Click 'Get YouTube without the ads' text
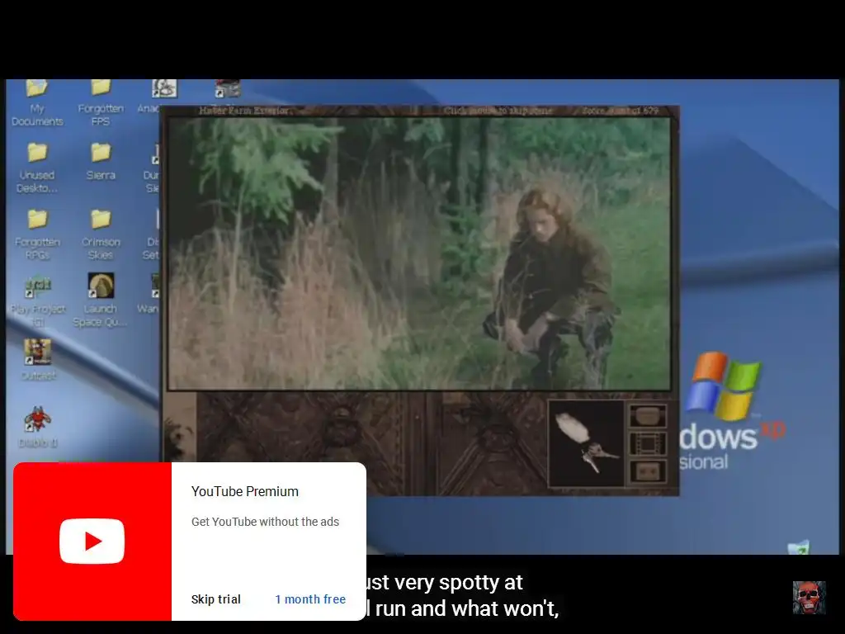 pyautogui.click(x=265, y=522)
